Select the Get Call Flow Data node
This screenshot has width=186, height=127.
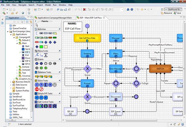tap(87, 38)
